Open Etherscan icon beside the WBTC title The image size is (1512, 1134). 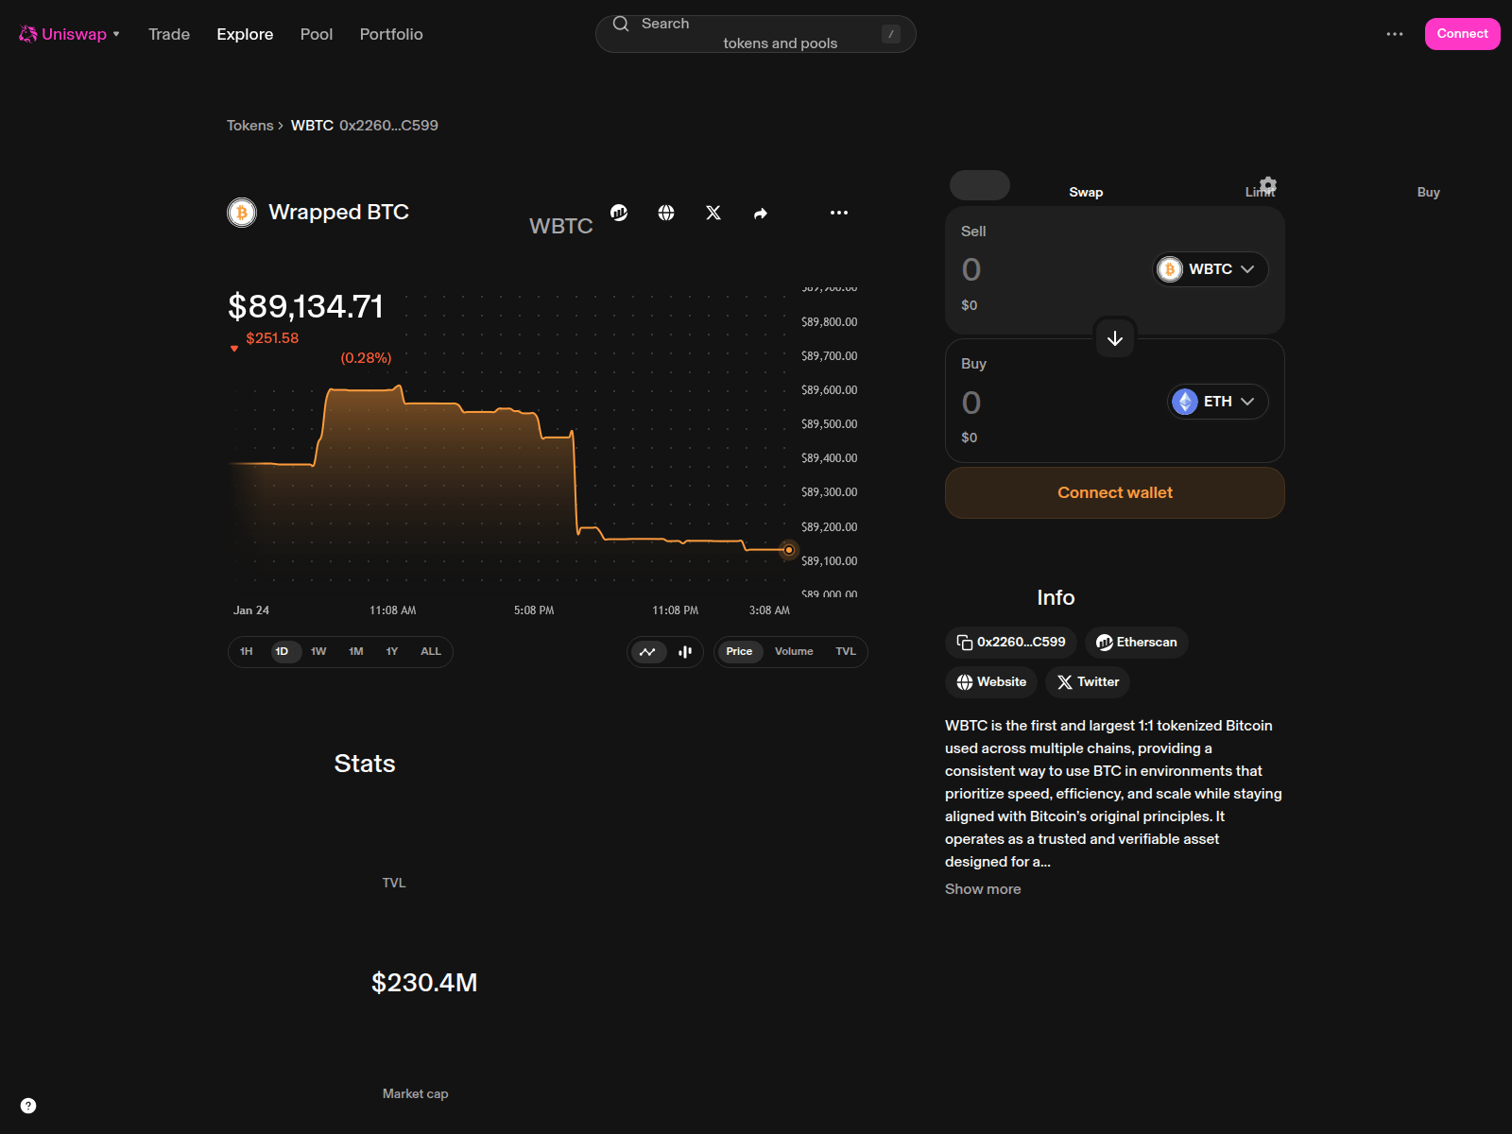click(x=619, y=213)
